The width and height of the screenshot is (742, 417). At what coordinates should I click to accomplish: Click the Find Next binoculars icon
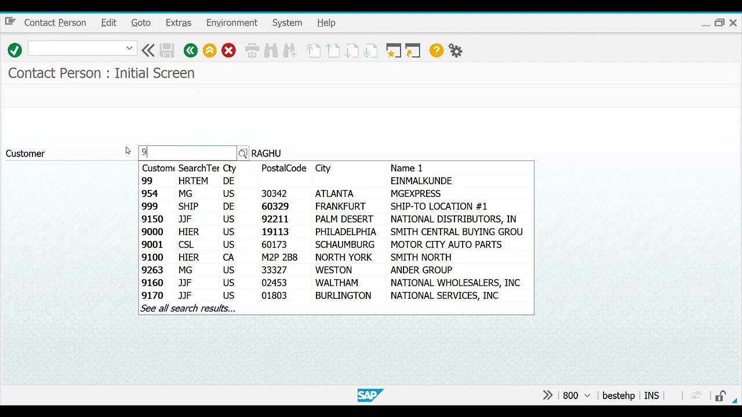(x=290, y=50)
